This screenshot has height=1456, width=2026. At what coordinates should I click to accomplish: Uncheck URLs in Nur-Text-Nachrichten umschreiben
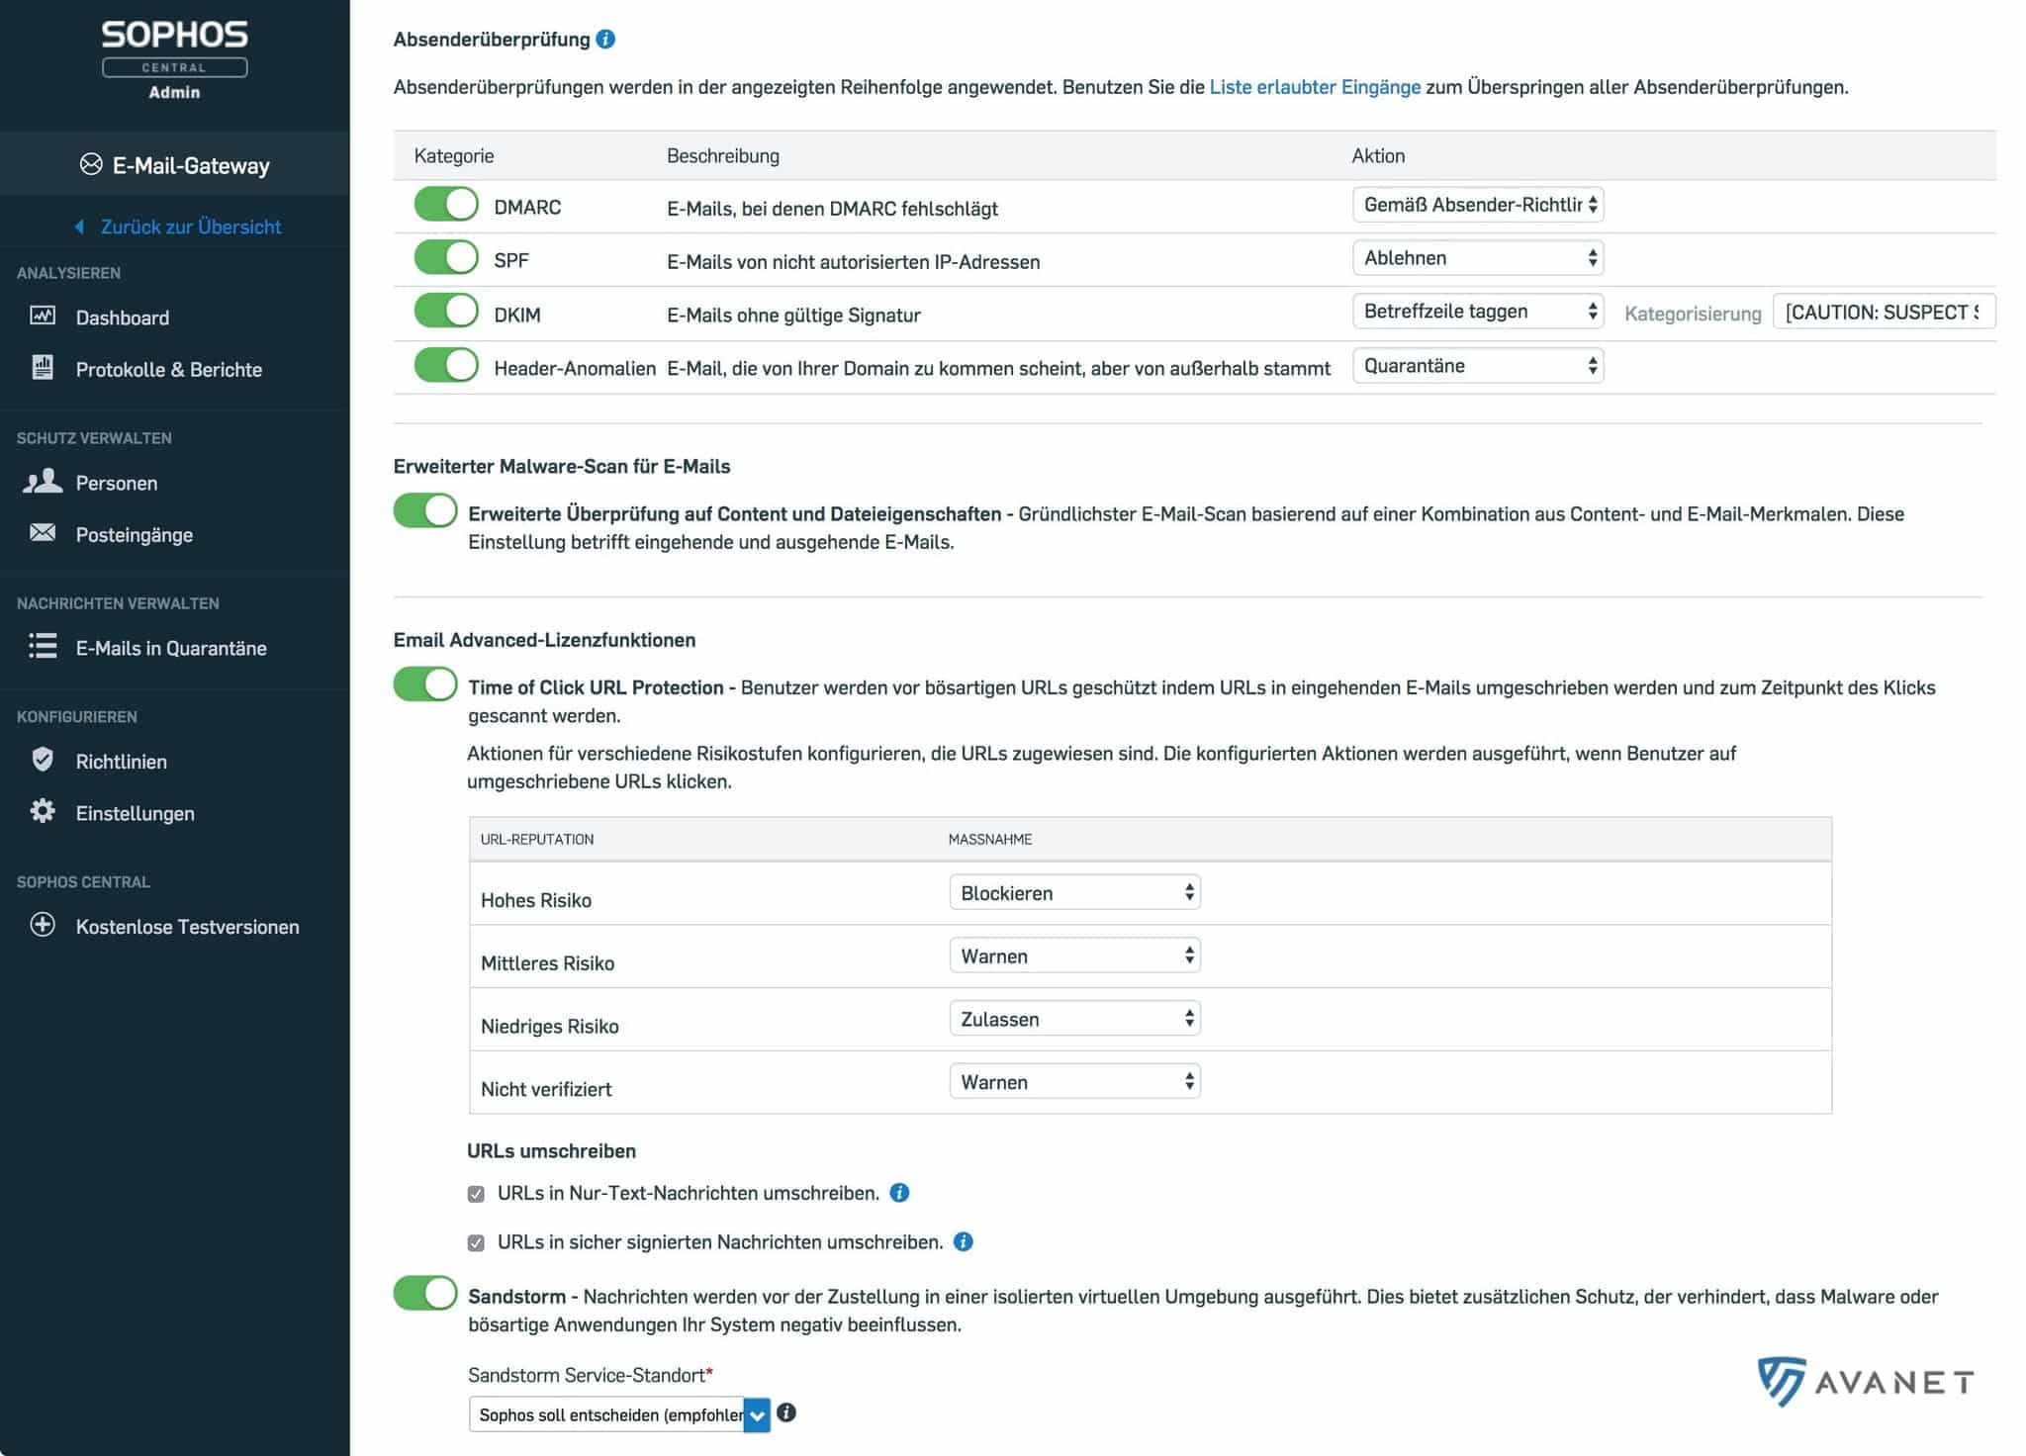tap(476, 1194)
